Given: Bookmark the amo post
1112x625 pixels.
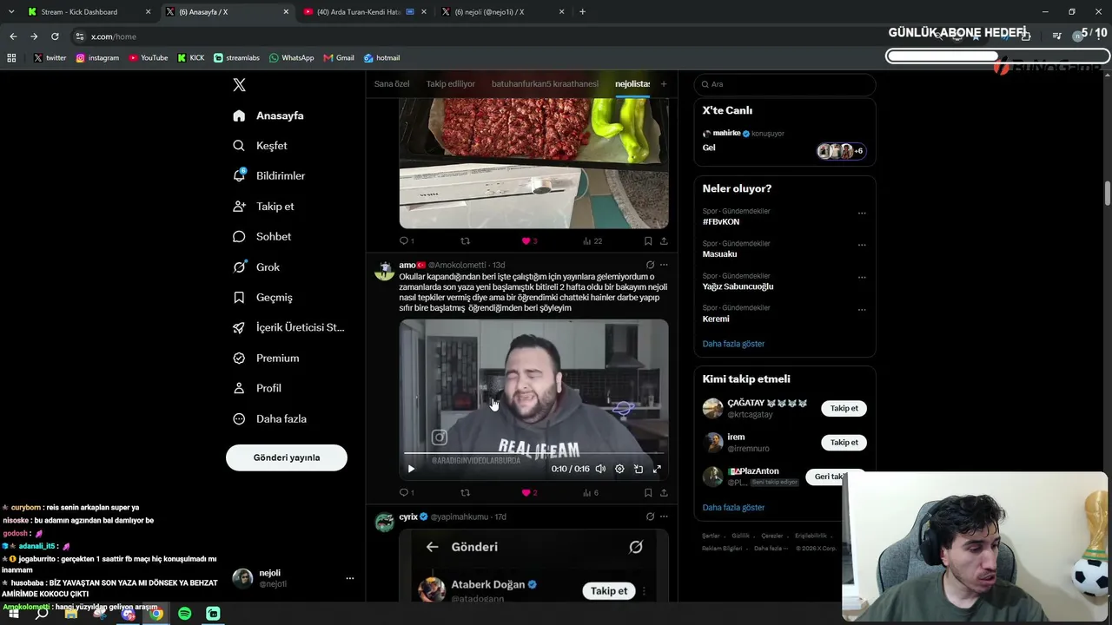Looking at the screenshot, I should 648,493.
